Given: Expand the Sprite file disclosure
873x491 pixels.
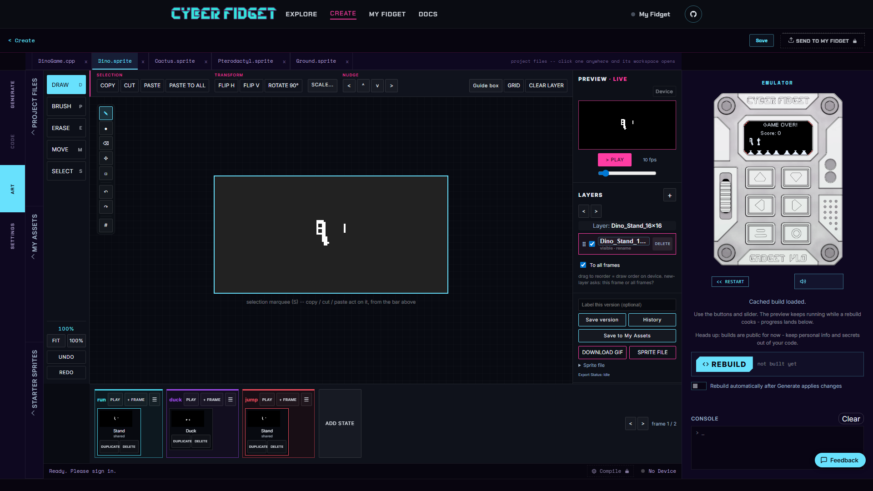Looking at the screenshot, I should click(x=592, y=365).
